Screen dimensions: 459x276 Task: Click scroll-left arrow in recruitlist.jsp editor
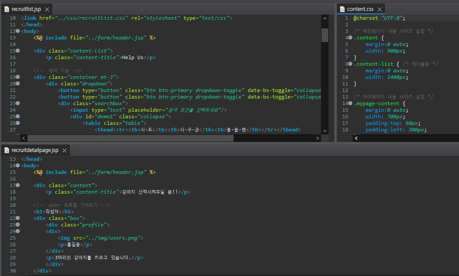click(24, 138)
